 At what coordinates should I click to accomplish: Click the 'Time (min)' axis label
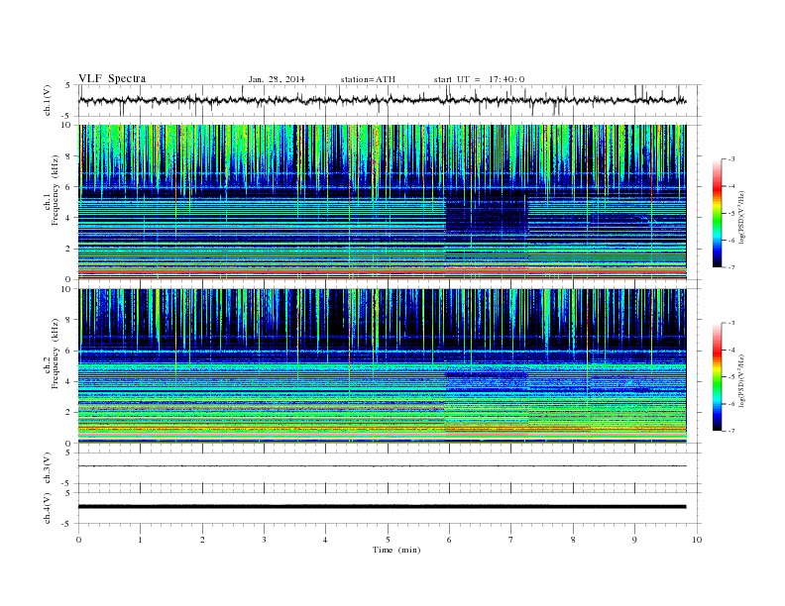[396, 550]
